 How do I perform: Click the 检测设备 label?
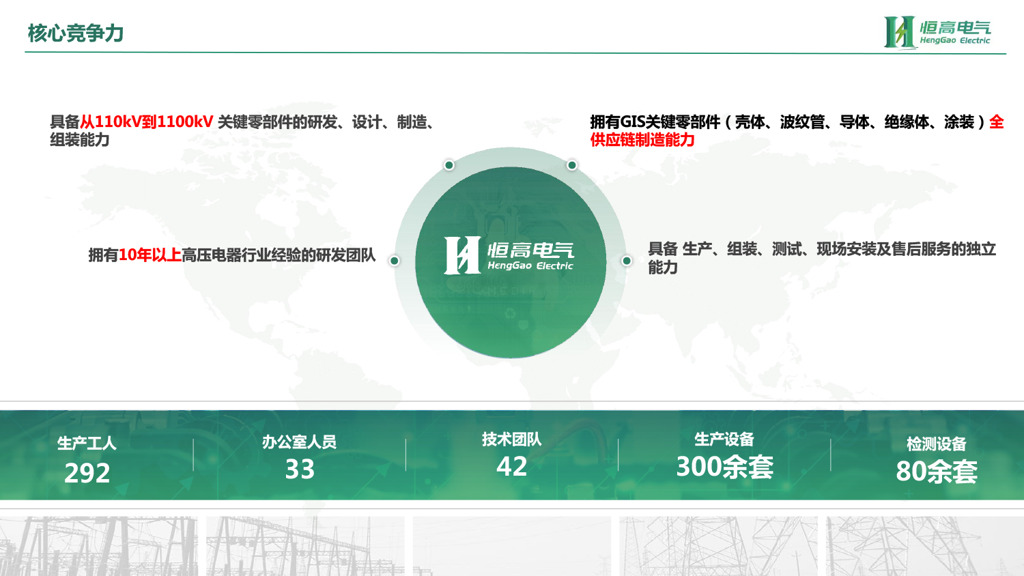coord(936,444)
